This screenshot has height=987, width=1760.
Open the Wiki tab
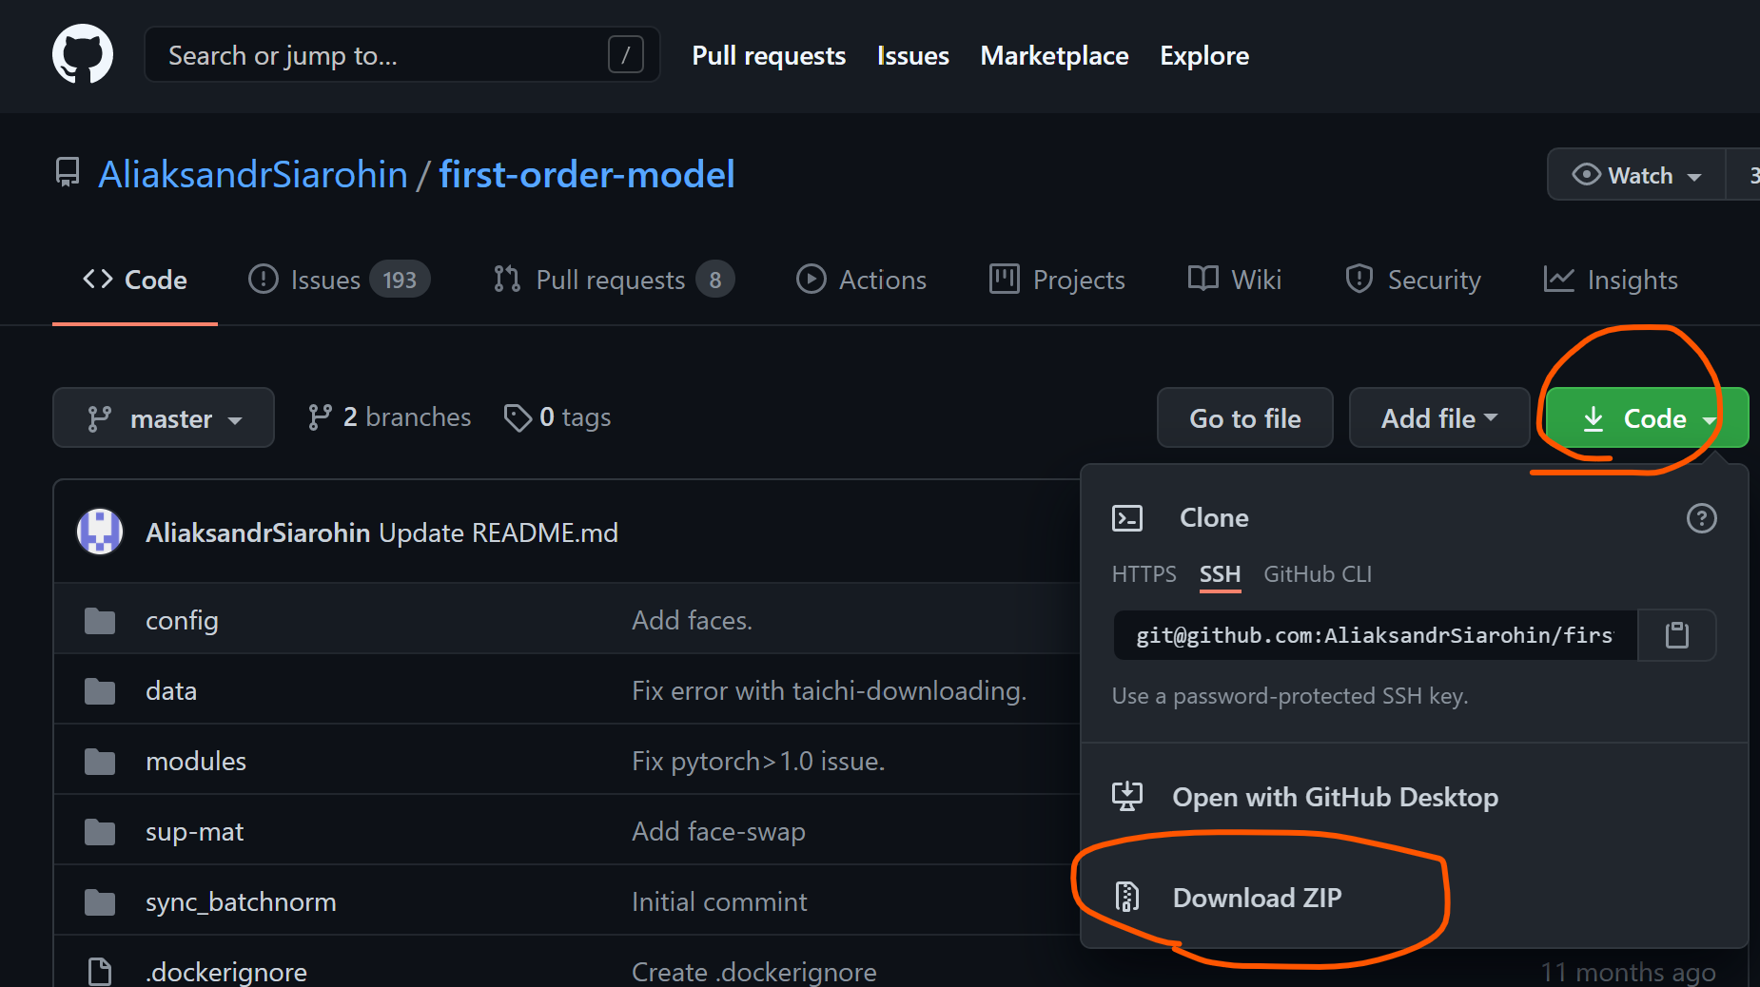tap(1235, 280)
